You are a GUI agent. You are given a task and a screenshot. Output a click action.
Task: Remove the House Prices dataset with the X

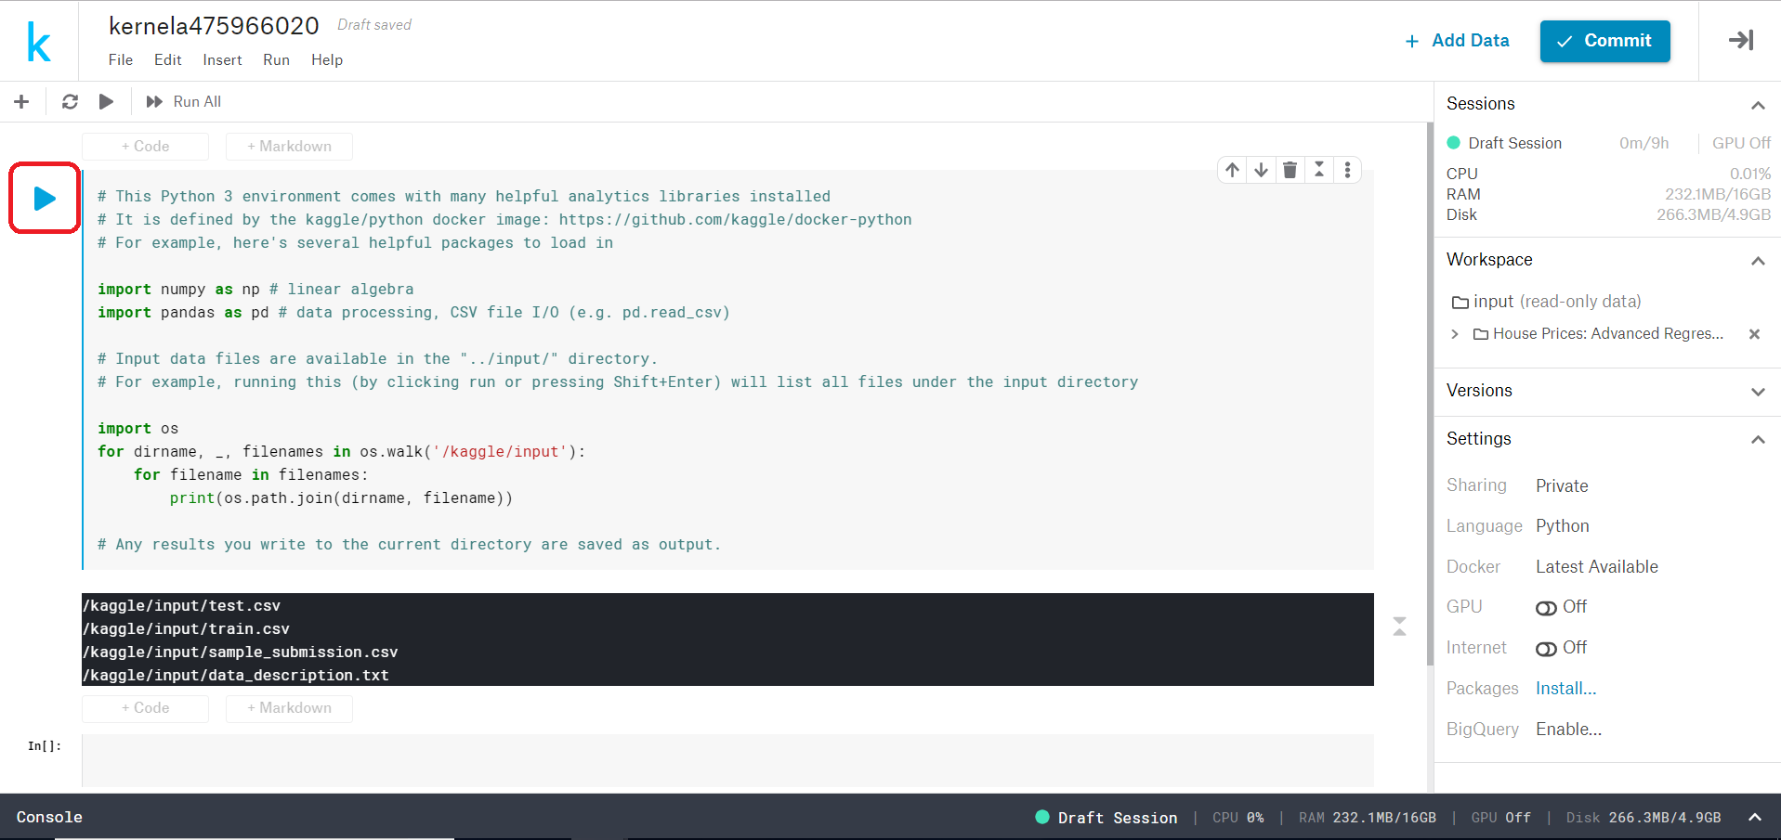[x=1754, y=334]
